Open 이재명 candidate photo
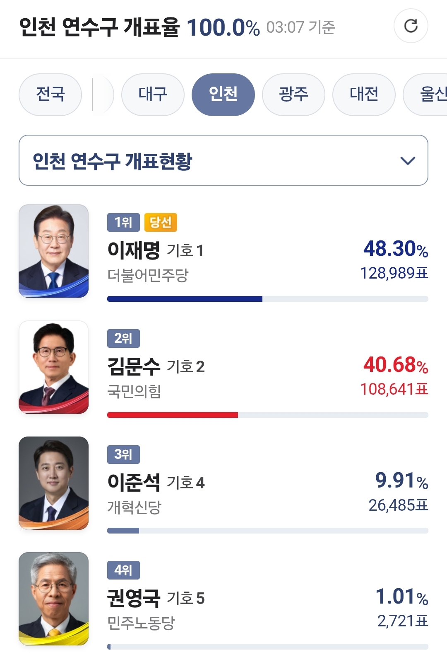 [x=54, y=251]
